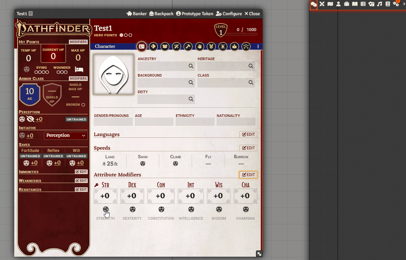Open the Prototype Token settings
Image resolution: width=406 pixels, height=260 pixels.
point(195,14)
